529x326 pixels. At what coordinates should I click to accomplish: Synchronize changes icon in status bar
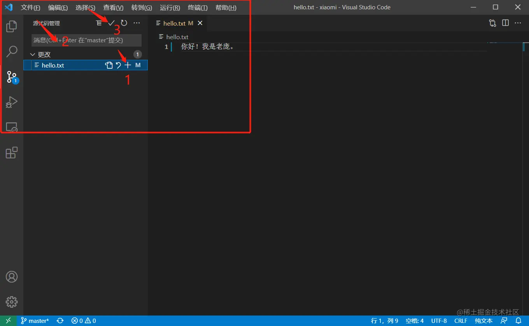60,321
